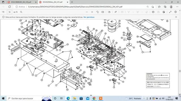This screenshot has height=101, width=181.
Task: Reload the current page
Action: click(9, 7)
